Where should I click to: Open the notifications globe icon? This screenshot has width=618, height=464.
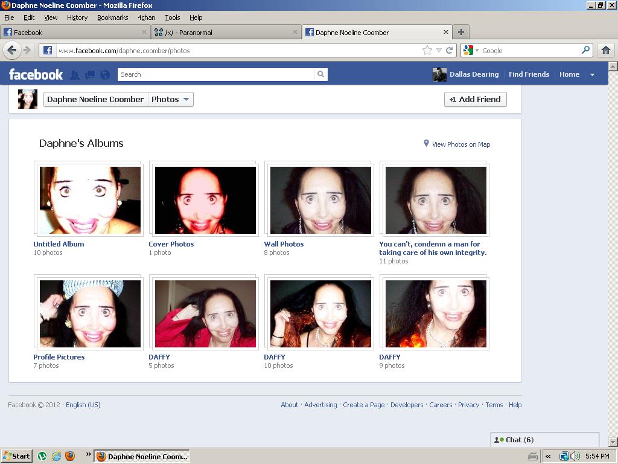[105, 74]
